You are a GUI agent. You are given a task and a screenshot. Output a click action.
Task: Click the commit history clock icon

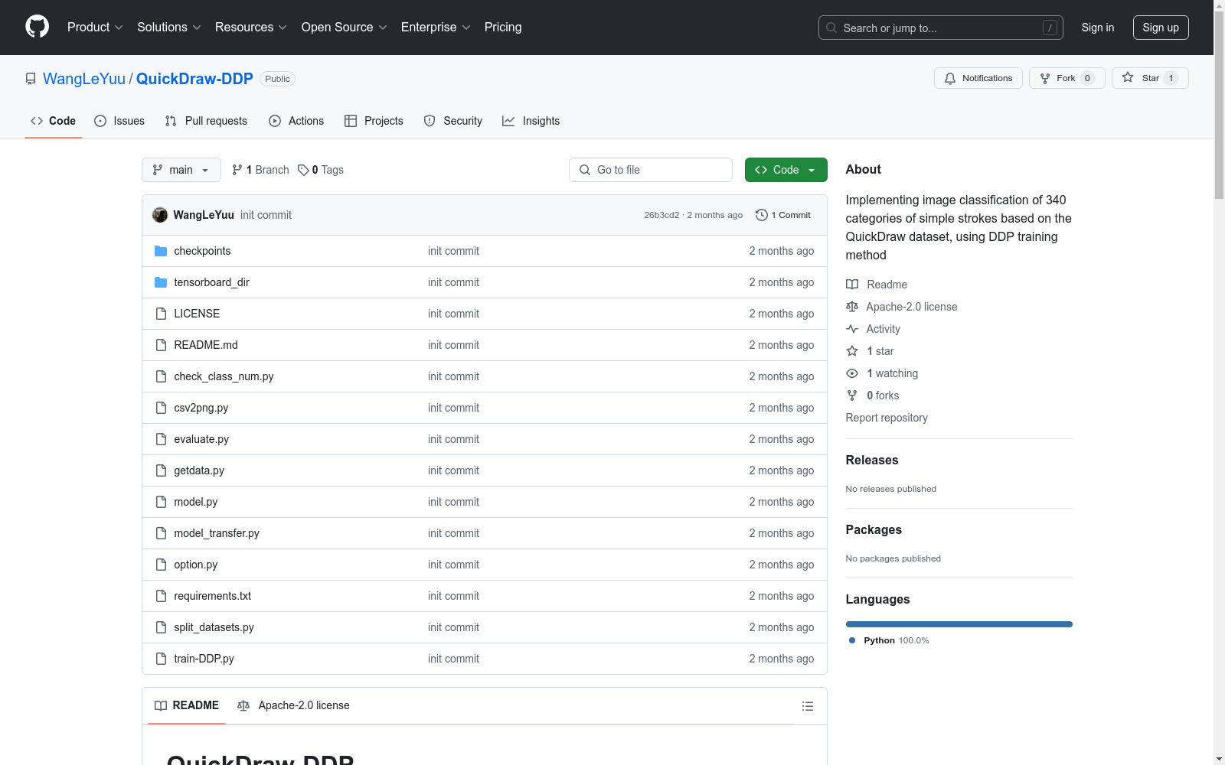(x=762, y=215)
